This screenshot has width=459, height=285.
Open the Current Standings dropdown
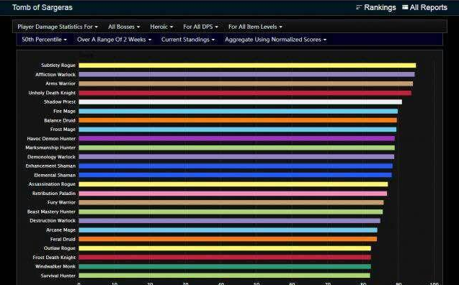click(x=188, y=40)
